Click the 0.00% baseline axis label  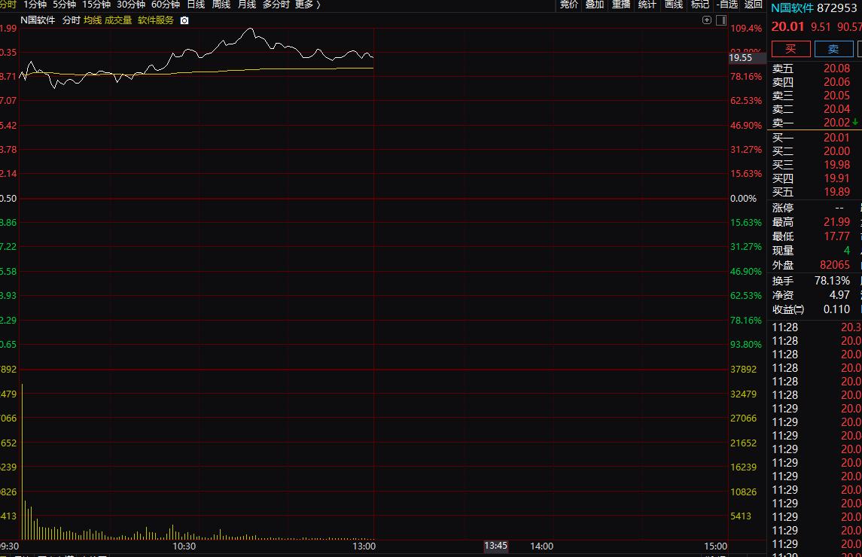pos(743,199)
